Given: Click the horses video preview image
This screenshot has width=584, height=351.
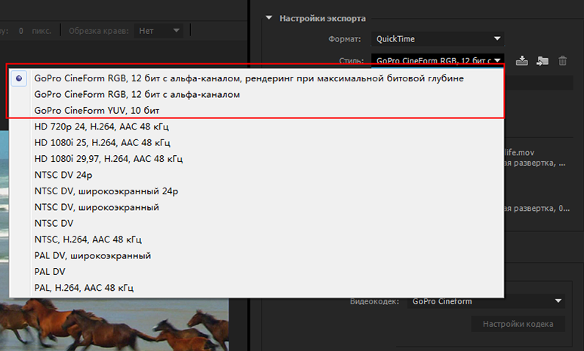Looking at the screenshot, I should click(x=114, y=324).
